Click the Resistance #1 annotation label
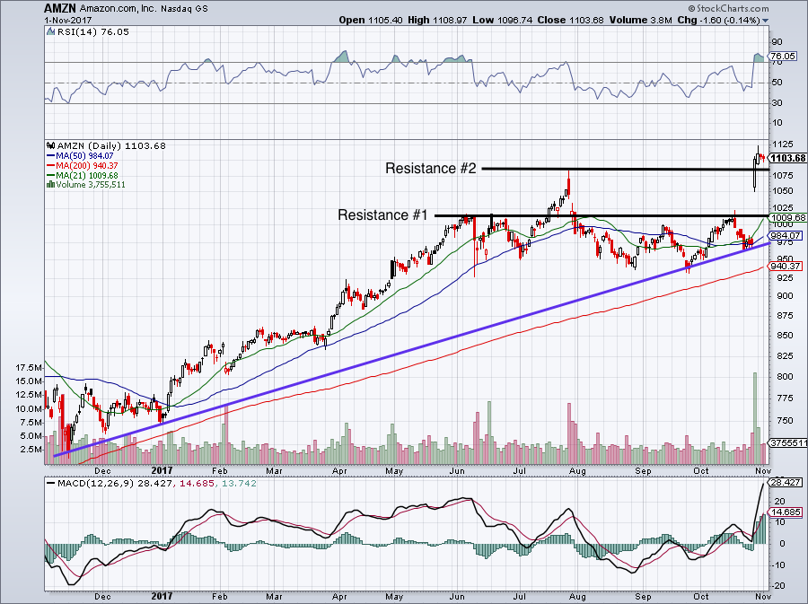808x604 pixels. (382, 214)
